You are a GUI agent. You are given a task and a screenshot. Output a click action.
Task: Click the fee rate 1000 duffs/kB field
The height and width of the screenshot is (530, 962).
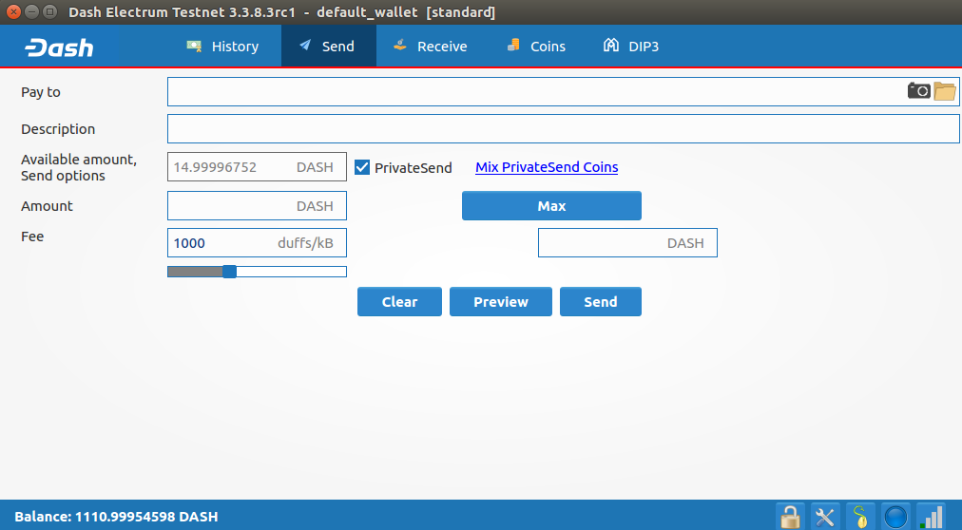point(257,242)
